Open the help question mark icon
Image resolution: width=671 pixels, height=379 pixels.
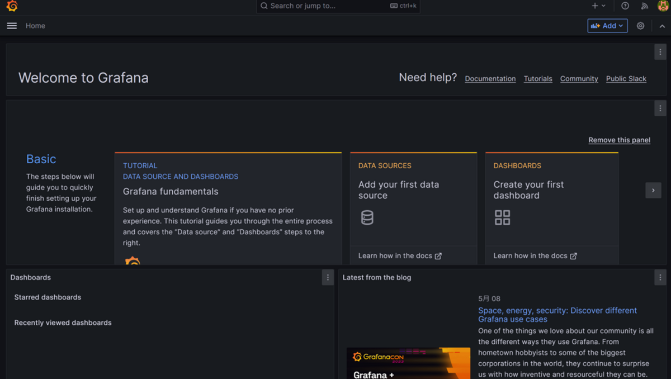625,6
